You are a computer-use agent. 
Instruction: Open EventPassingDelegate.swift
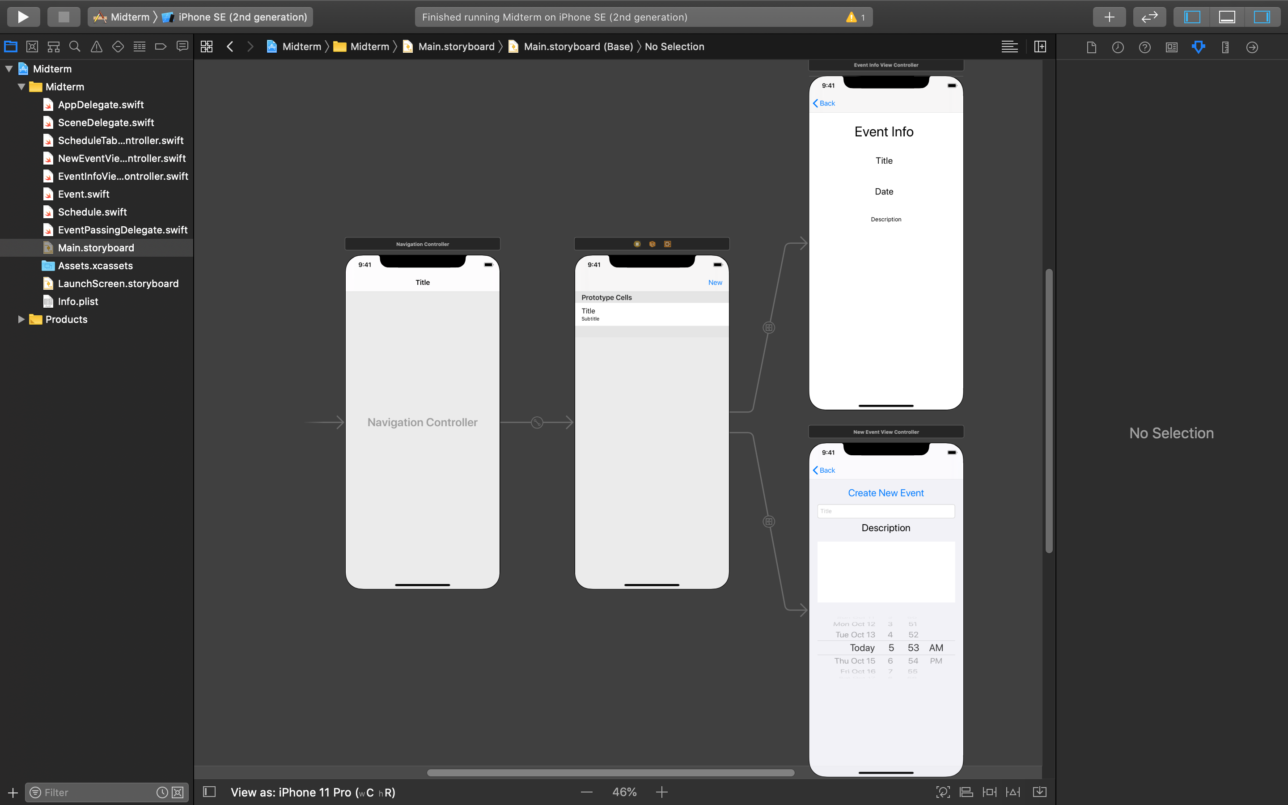(x=123, y=230)
